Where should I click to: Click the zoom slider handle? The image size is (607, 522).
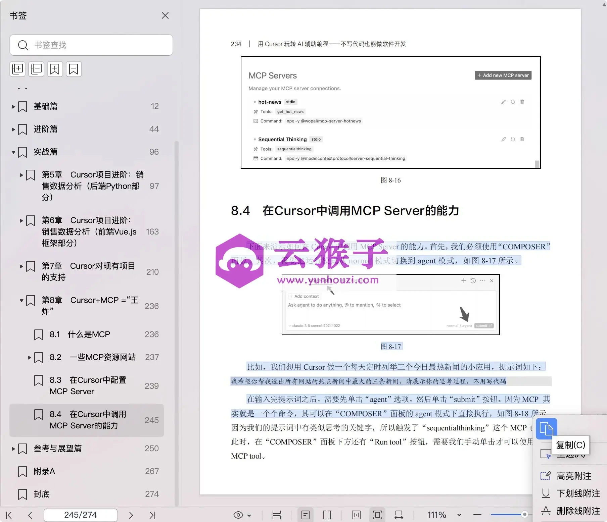pos(525,514)
